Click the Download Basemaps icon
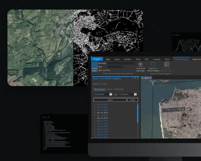The width and height of the screenshot is (201, 161). tap(140, 64)
